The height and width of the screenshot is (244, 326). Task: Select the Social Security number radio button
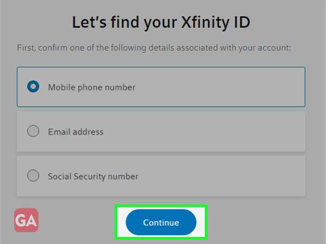pos(33,176)
